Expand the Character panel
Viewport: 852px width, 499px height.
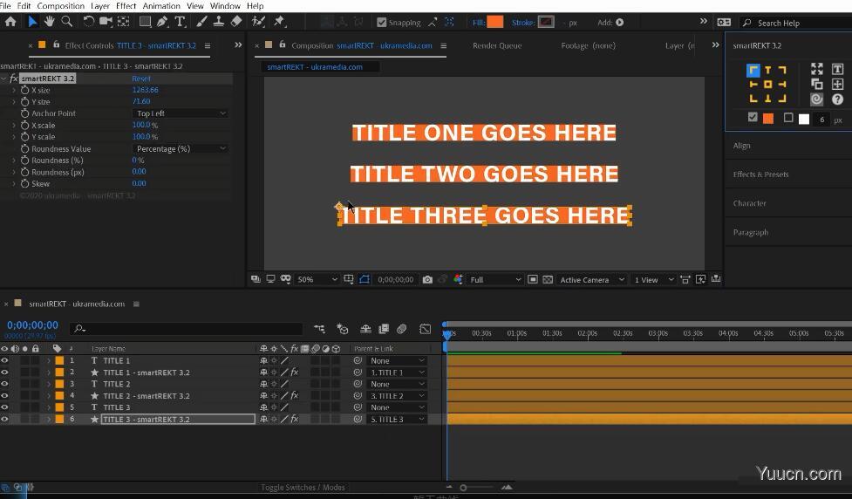point(749,202)
